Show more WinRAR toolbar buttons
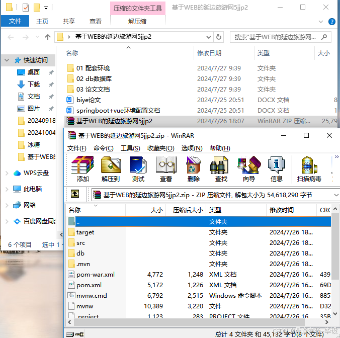This screenshot has height=338, width=340. pos(336,156)
